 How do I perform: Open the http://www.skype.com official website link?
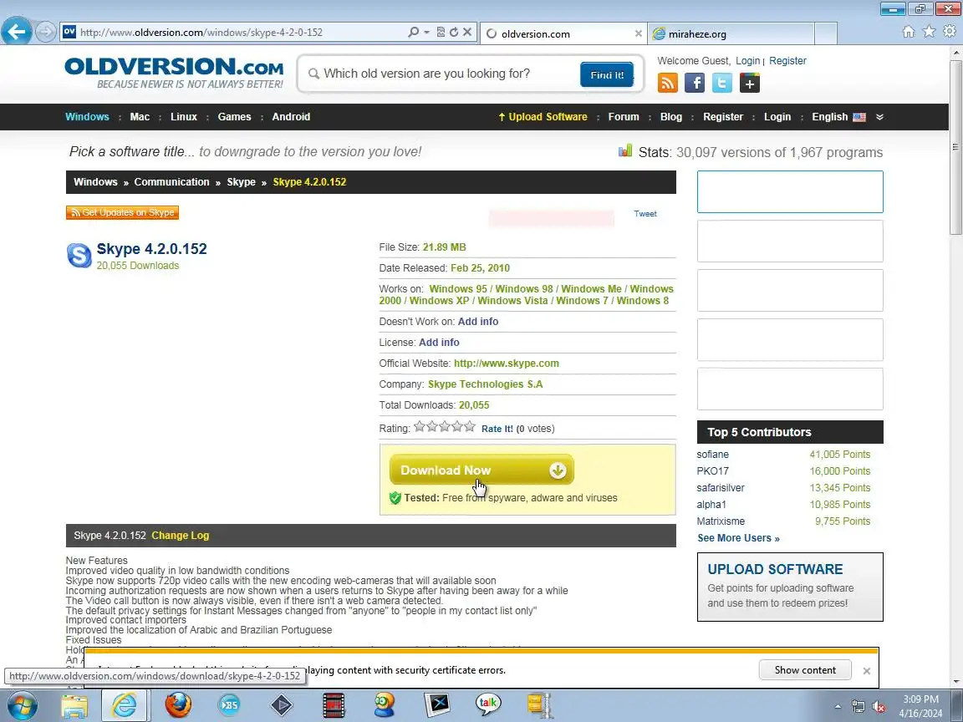[506, 363]
